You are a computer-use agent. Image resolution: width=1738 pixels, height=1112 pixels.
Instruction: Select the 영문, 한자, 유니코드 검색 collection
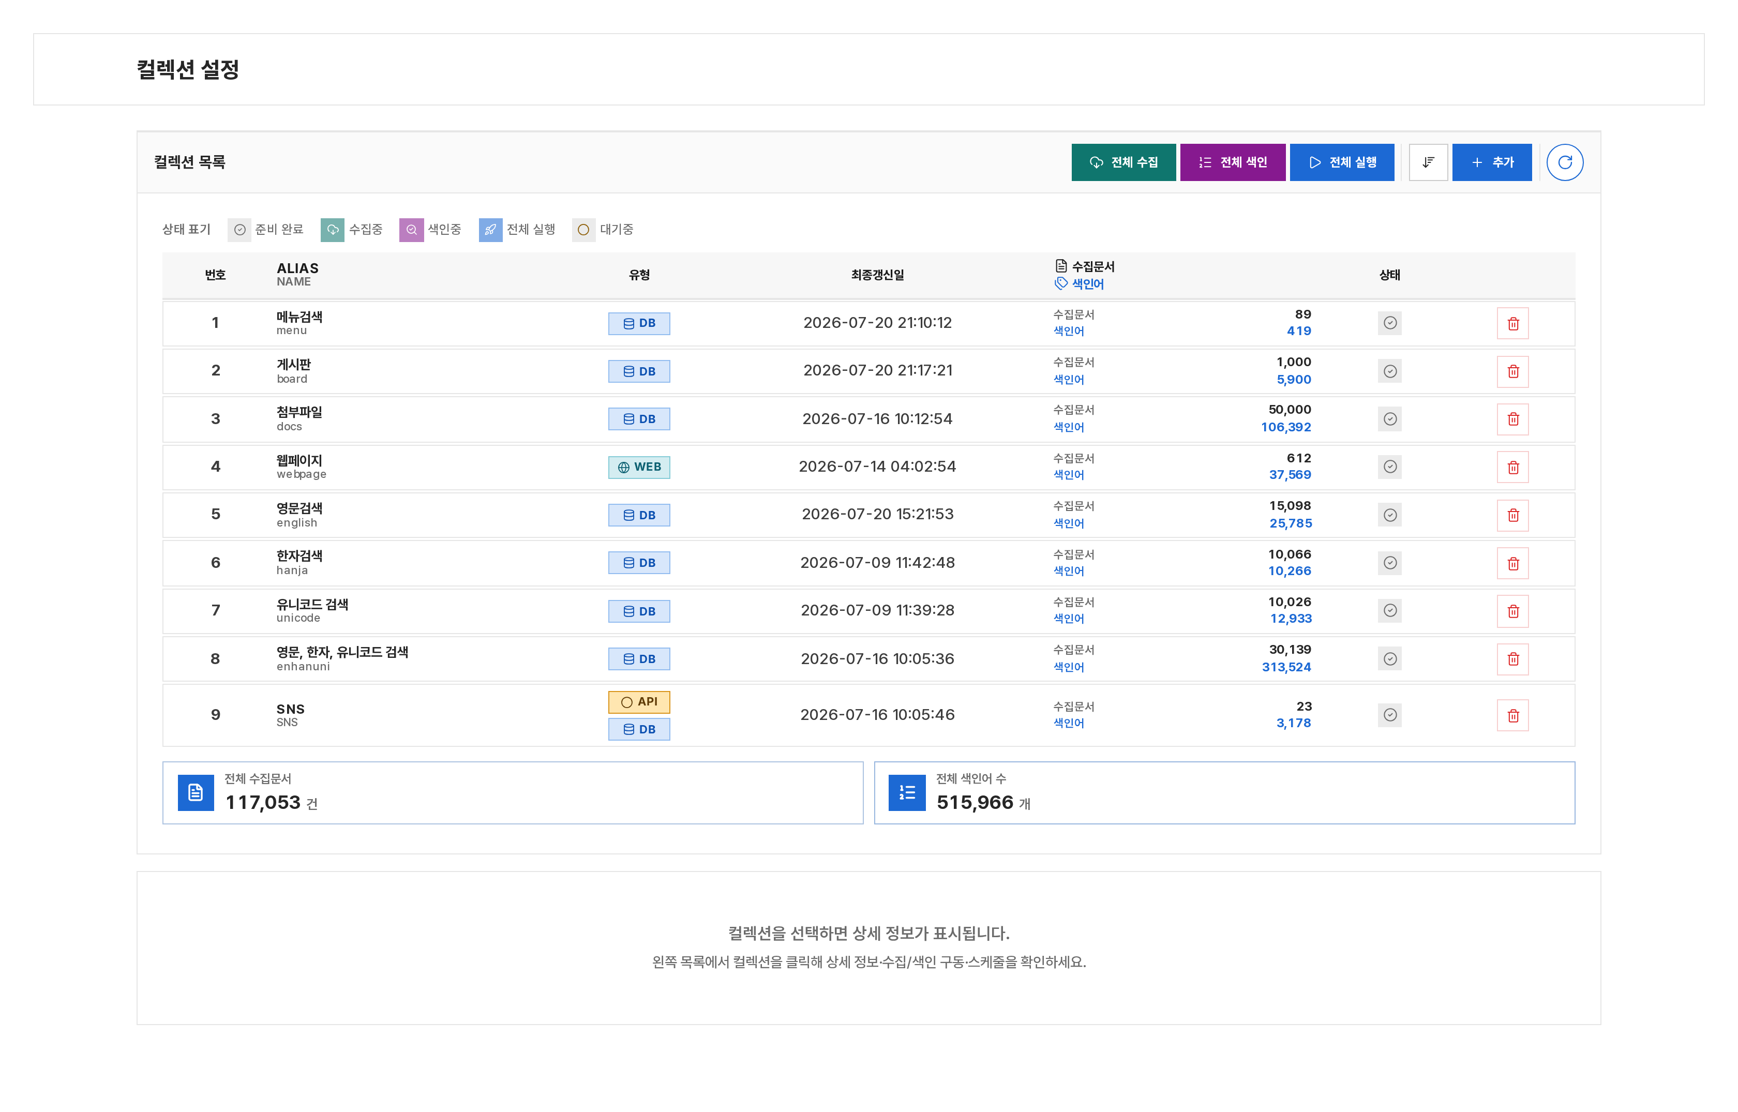[x=342, y=652]
